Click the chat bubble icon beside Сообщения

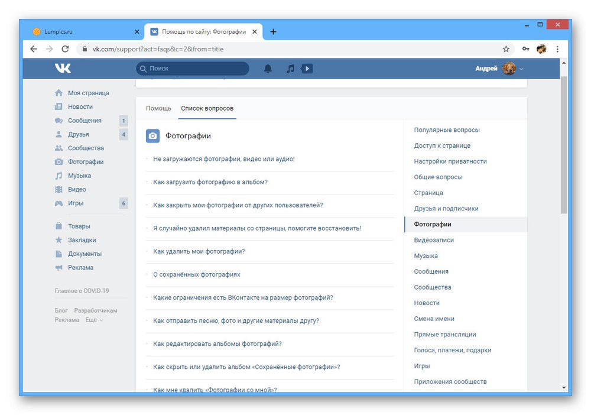(59, 121)
